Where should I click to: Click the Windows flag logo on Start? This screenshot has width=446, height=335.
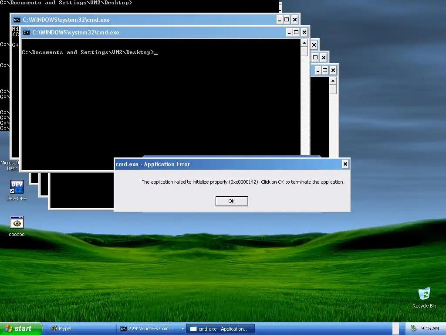9,329
